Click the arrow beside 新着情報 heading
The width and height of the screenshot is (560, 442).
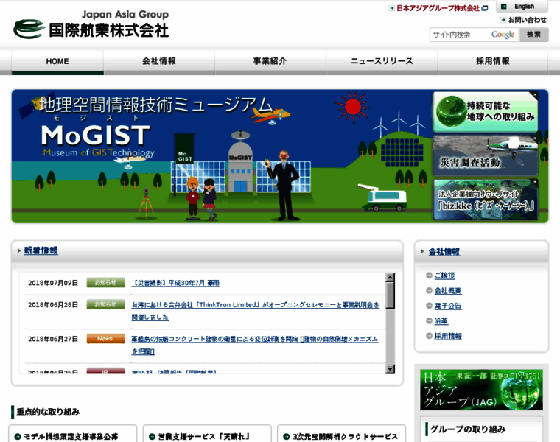(x=19, y=250)
